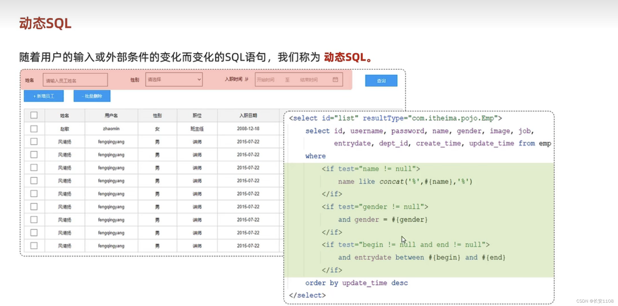Click the order by update_time desc line
Image resolution: width=618 pixels, height=306 pixels.
point(356,283)
